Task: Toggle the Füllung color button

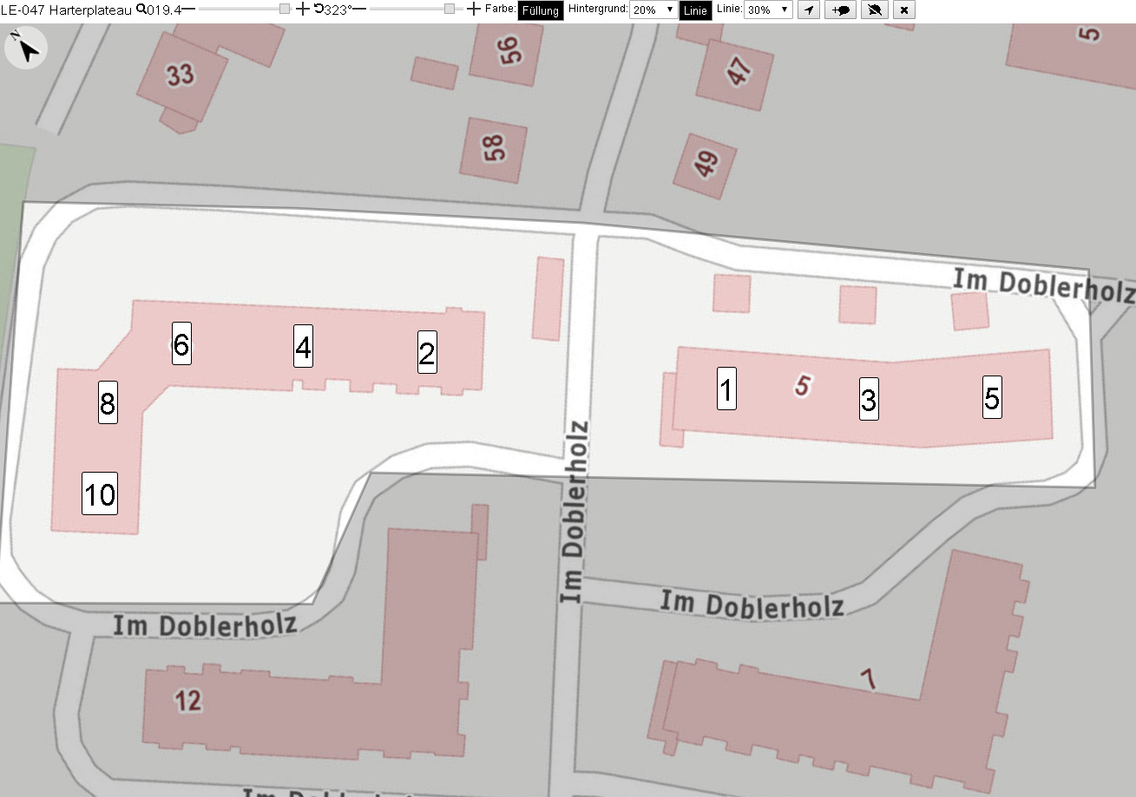Action: click(x=540, y=10)
